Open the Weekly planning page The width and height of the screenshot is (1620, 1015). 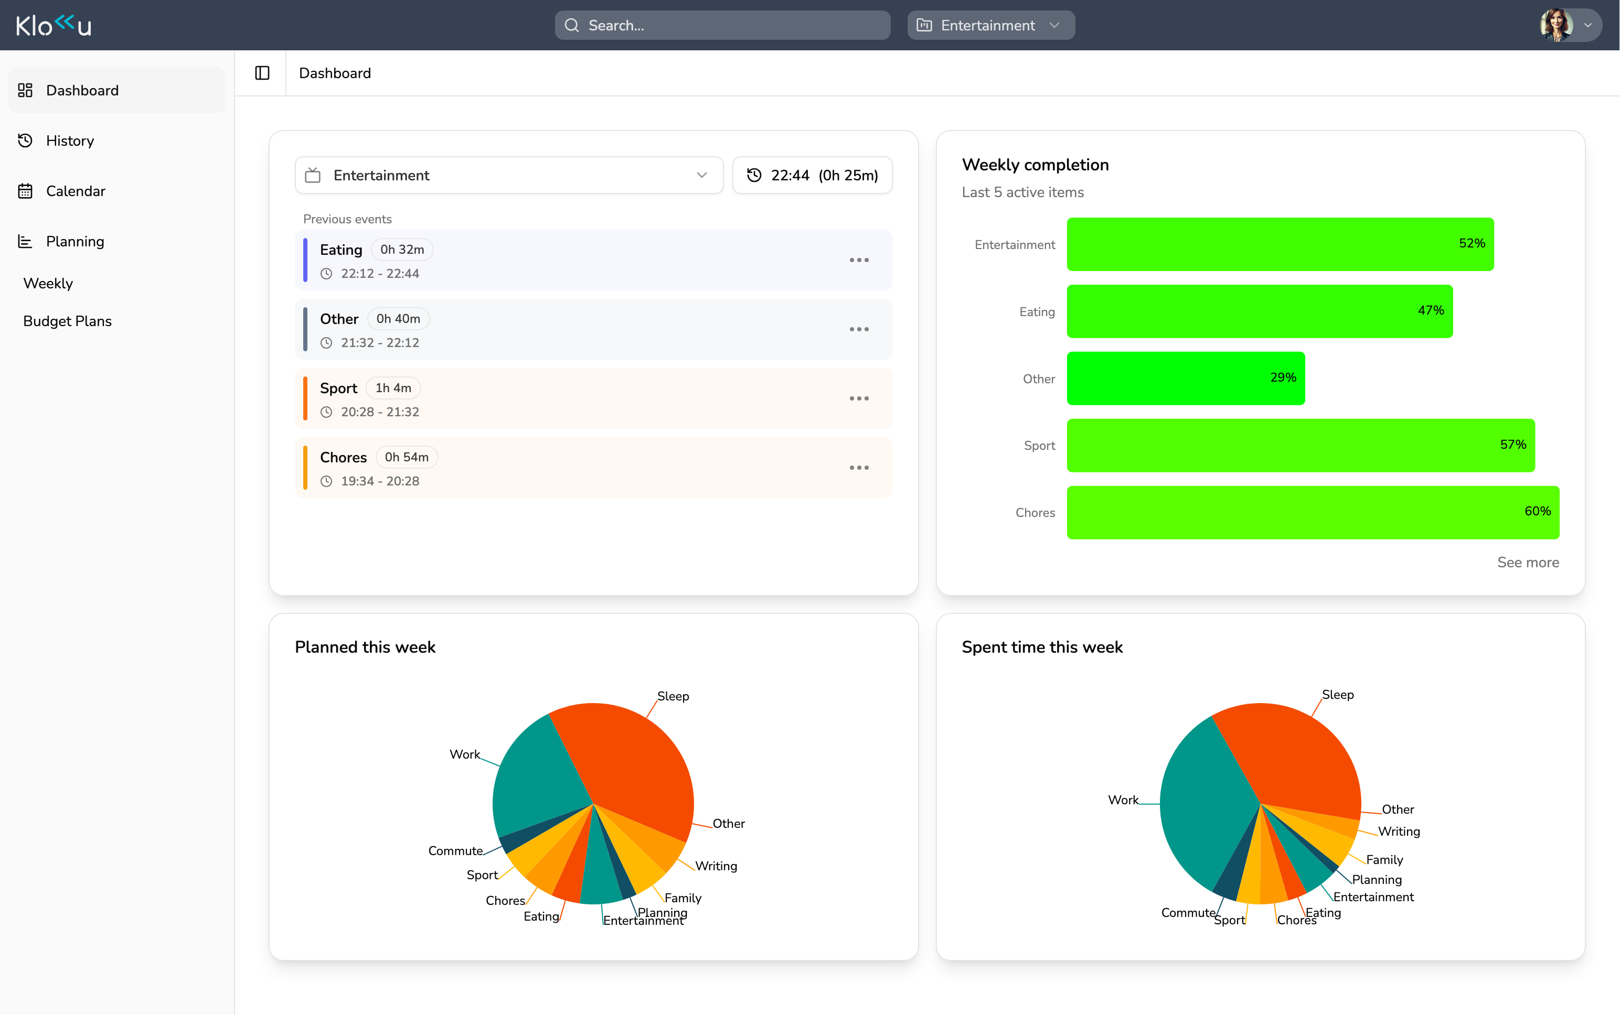coord(48,283)
